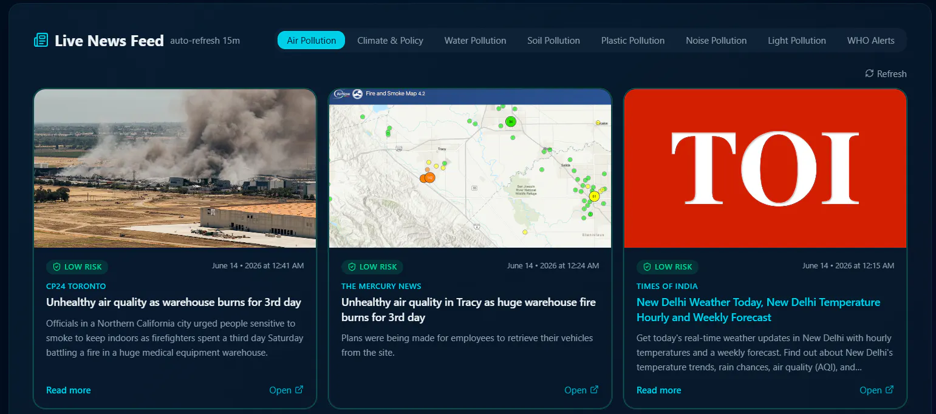The image size is (936, 414).
Task: Click the Refresh button
Action: click(x=886, y=73)
